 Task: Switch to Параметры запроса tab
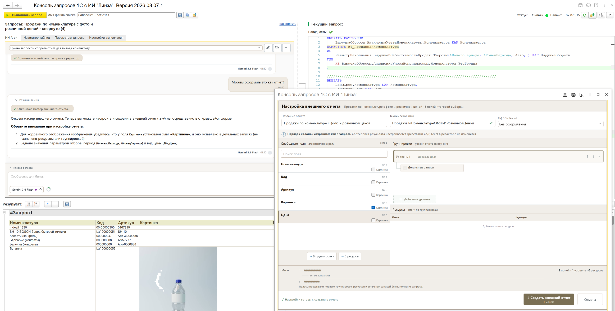[x=70, y=37]
